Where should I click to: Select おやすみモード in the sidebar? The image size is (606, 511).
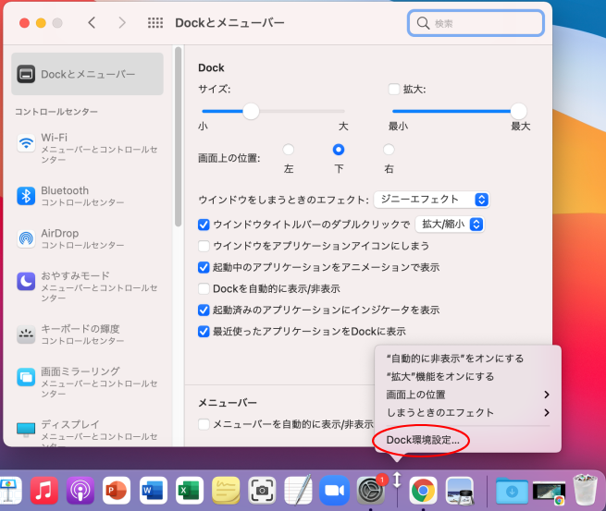87,286
